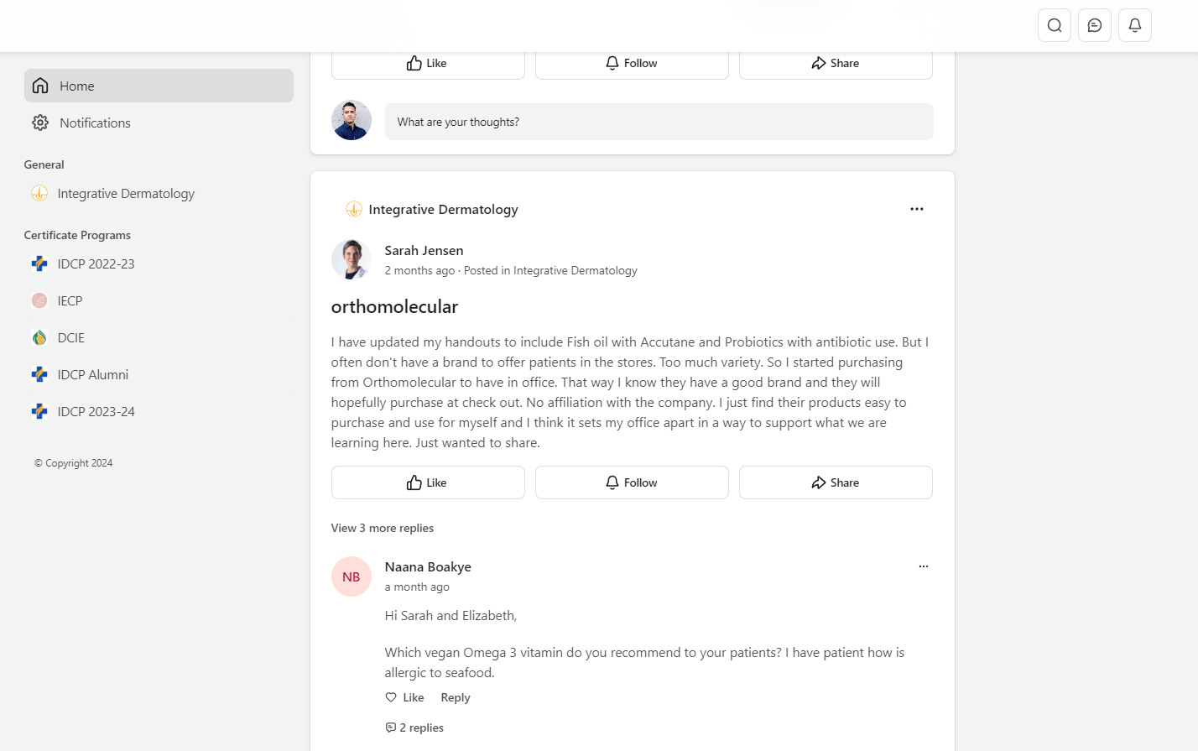Open Notifications settings in sidebar
1198x751 pixels.
[95, 123]
